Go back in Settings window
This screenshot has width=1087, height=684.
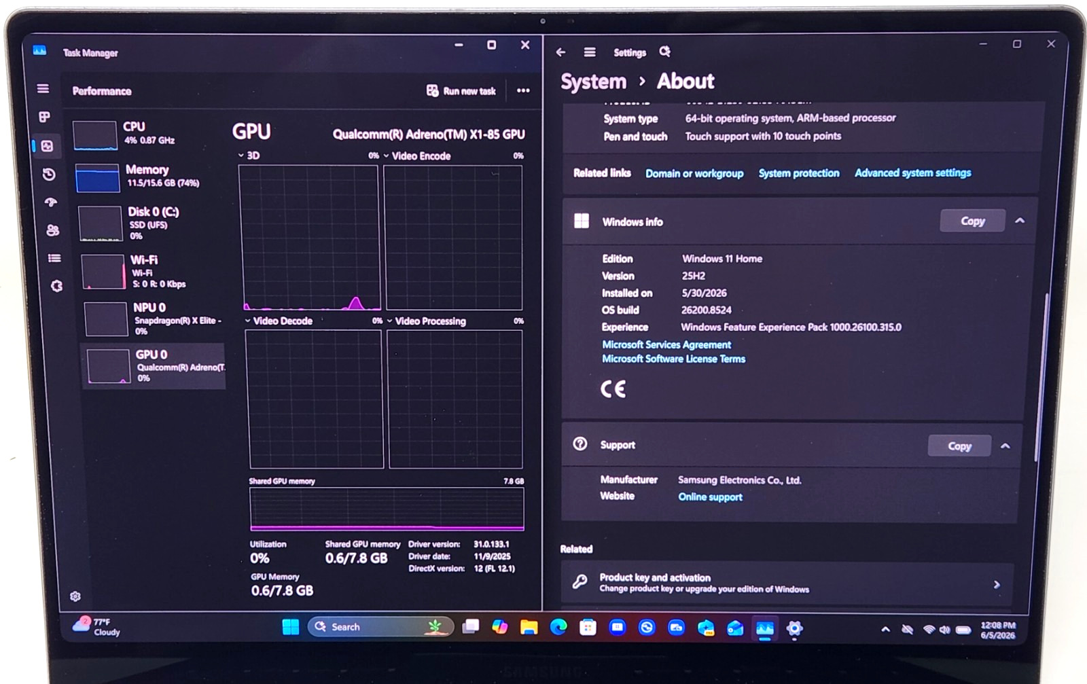pos(560,52)
